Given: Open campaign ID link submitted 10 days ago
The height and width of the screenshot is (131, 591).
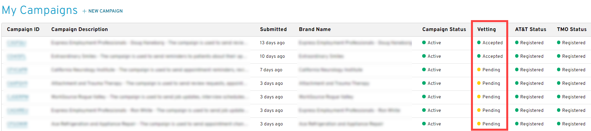Looking at the screenshot, I should (16, 56).
